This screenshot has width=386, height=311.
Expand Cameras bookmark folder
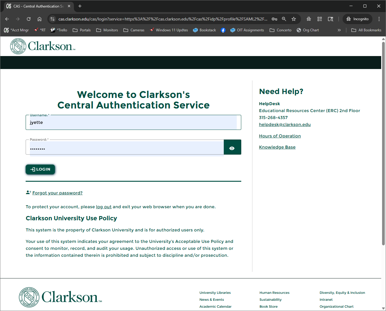(134, 30)
